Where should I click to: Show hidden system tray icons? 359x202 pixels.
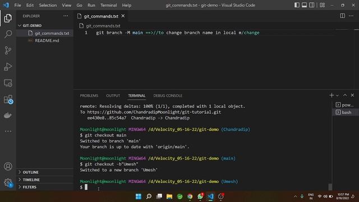[x=295, y=196]
